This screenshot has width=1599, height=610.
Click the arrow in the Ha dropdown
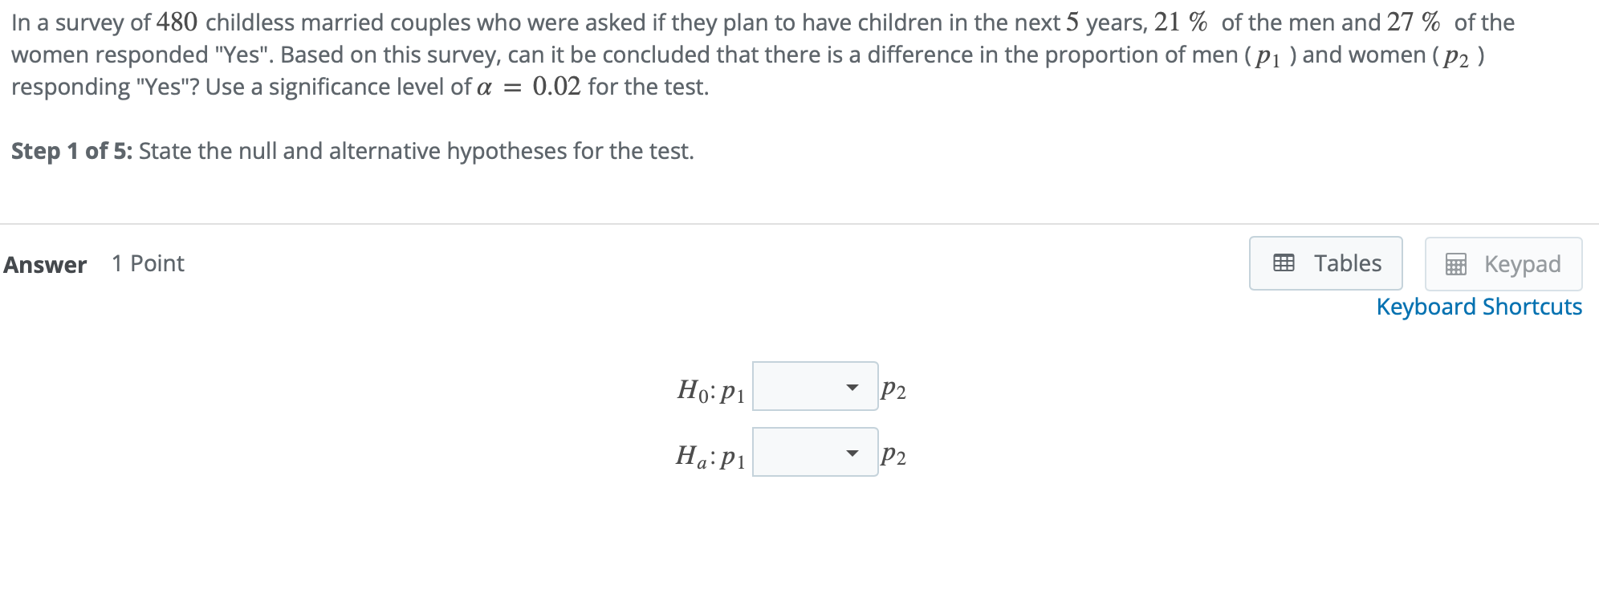pyautogui.click(x=852, y=453)
